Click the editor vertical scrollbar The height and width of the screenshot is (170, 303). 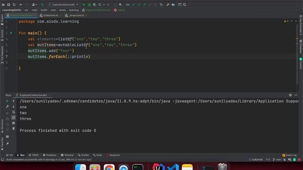point(297,54)
